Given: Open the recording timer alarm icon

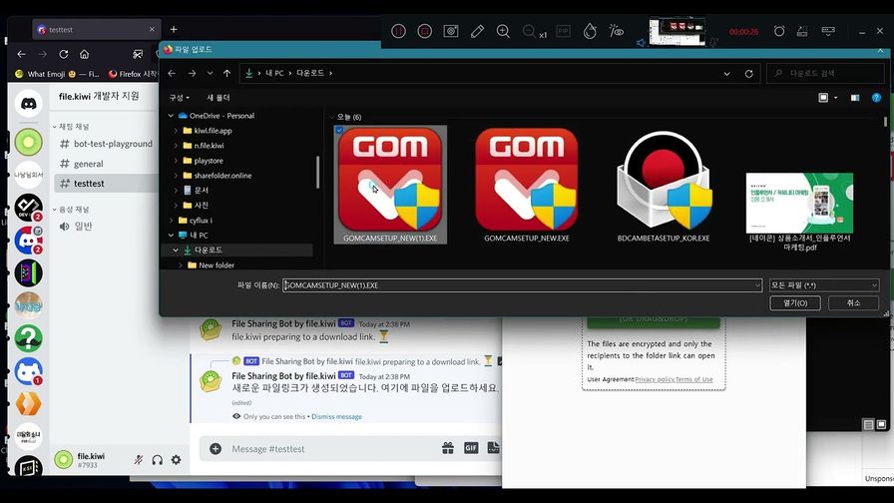Looking at the screenshot, I should tap(779, 31).
